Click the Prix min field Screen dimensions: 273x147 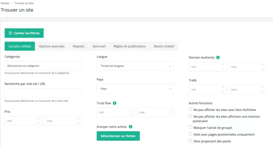23,121
